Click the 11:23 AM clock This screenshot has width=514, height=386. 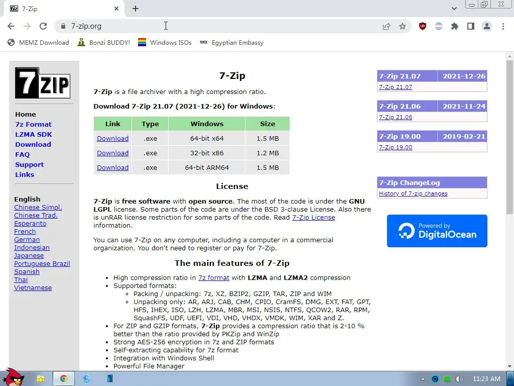pyautogui.click(x=486, y=379)
